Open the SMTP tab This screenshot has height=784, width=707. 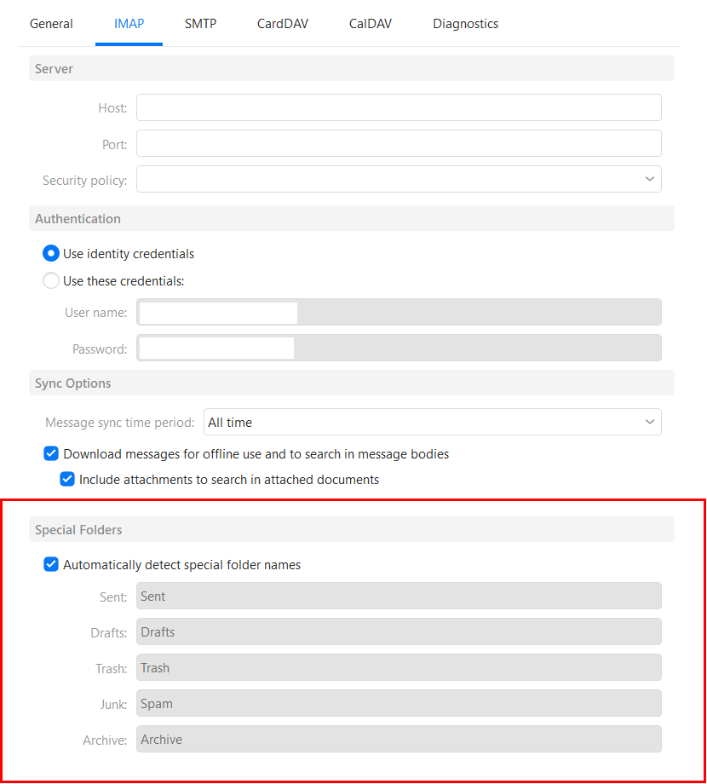tap(200, 24)
